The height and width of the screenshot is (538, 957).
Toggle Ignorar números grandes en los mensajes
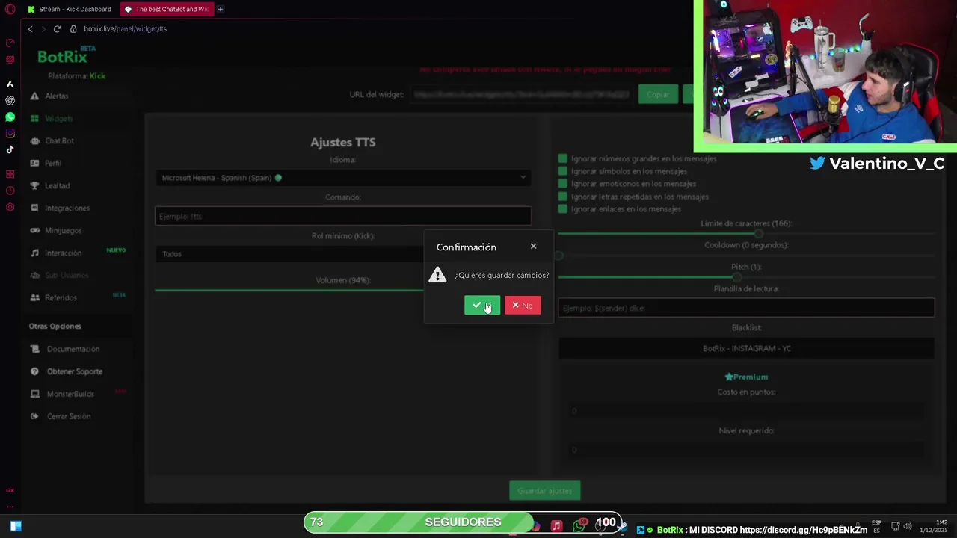click(563, 158)
